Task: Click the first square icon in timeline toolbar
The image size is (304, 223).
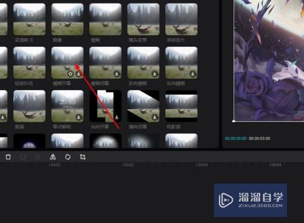Action: tap(8, 157)
